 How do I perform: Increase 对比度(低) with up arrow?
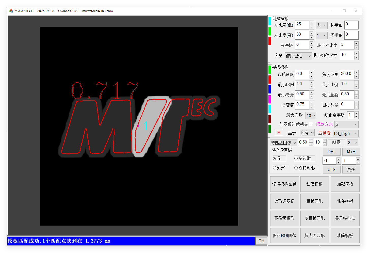[311, 23]
